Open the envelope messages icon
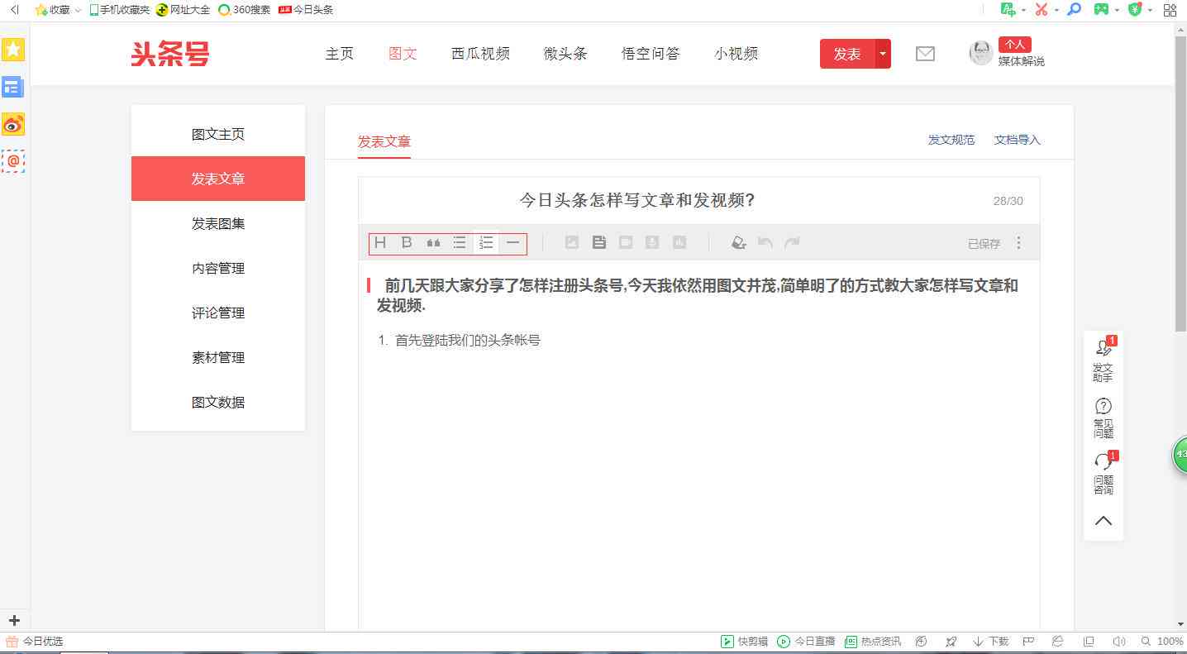Image resolution: width=1187 pixels, height=654 pixels. [925, 54]
